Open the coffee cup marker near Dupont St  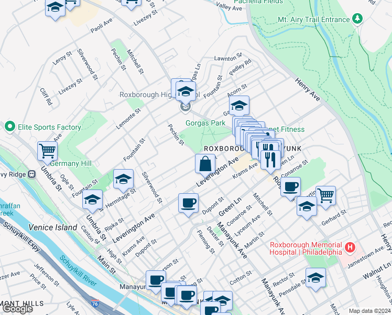click(188, 203)
